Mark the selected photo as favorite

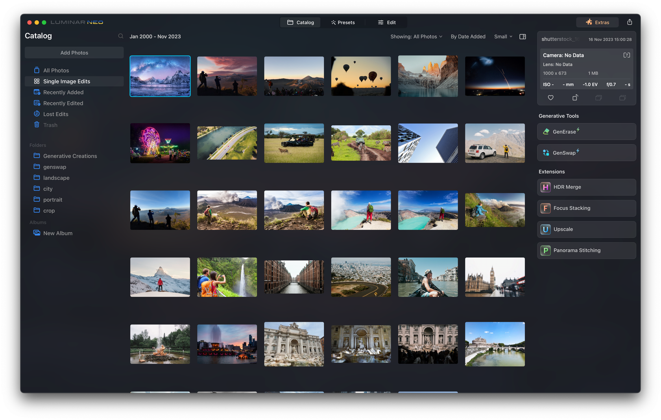tap(550, 98)
